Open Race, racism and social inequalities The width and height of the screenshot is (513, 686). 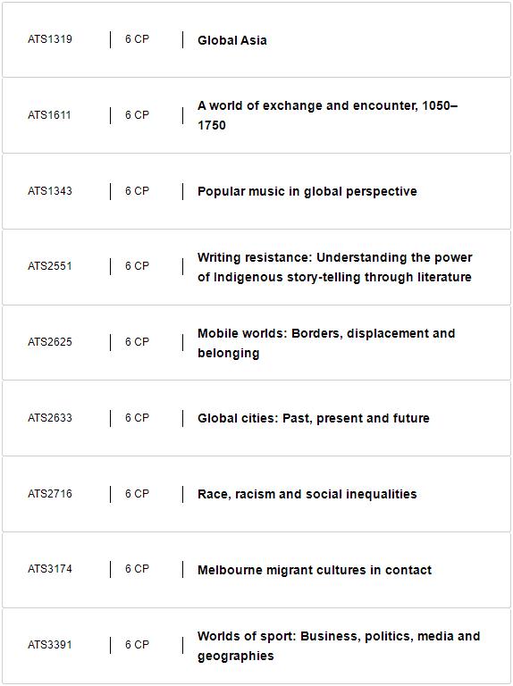(307, 494)
